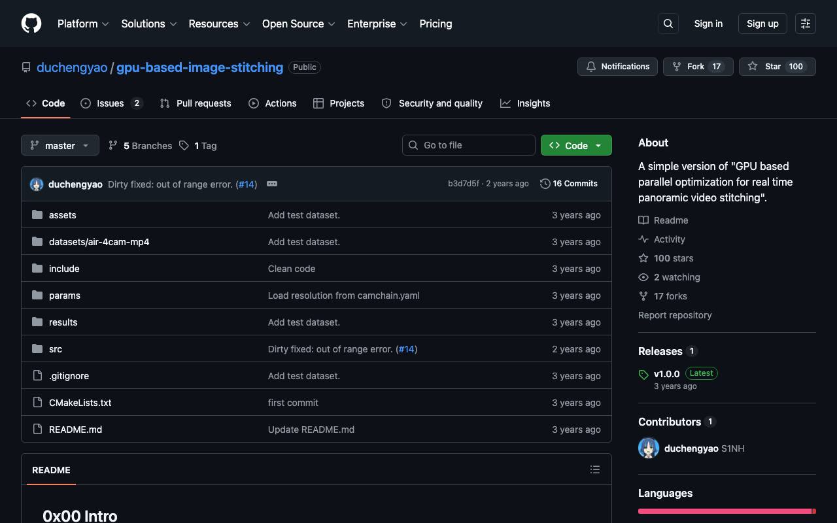Click the params folder icon
Image resolution: width=837 pixels, height=523 pixels.
click(x=37, y=295)
